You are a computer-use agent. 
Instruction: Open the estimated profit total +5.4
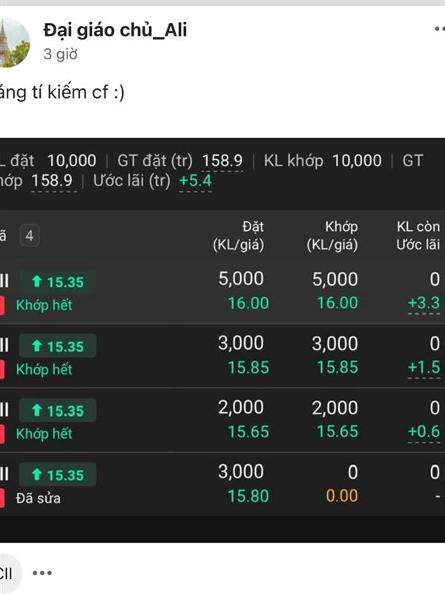coord(195,180)
